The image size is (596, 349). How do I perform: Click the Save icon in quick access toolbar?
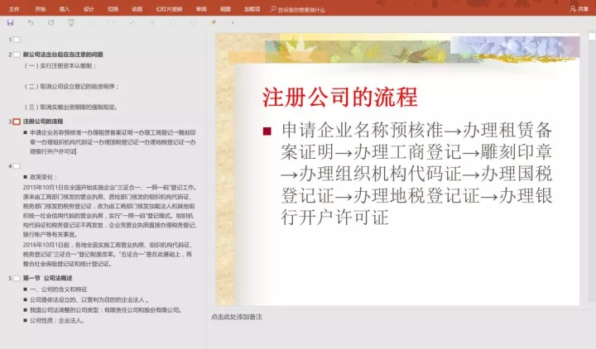pos(11,23)
